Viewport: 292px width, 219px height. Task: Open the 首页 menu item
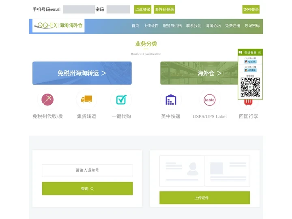(135, 26)
